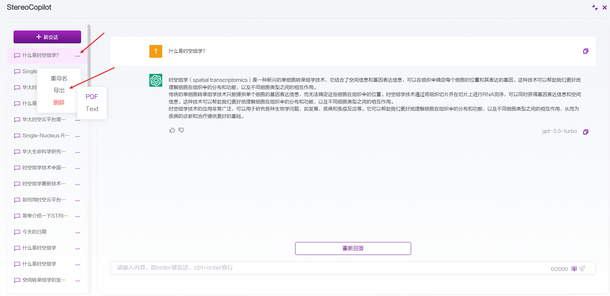This screenshot has height=296, width=610.
Task: Select 删除 to delete the conversation
Action: 59,102
